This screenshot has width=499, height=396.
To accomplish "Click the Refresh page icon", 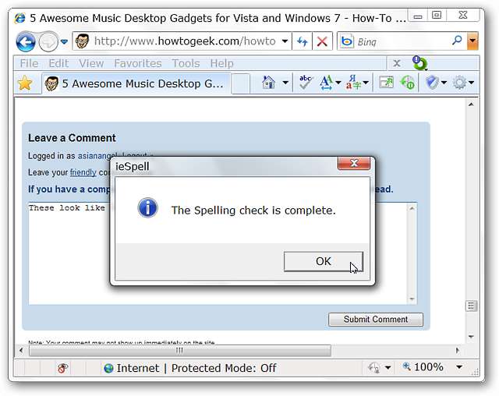I will (303, 41).
